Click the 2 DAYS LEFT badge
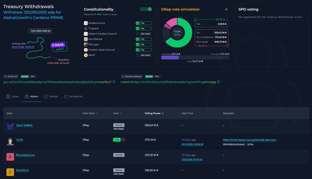The image size is (312, 179). point(59,47)
